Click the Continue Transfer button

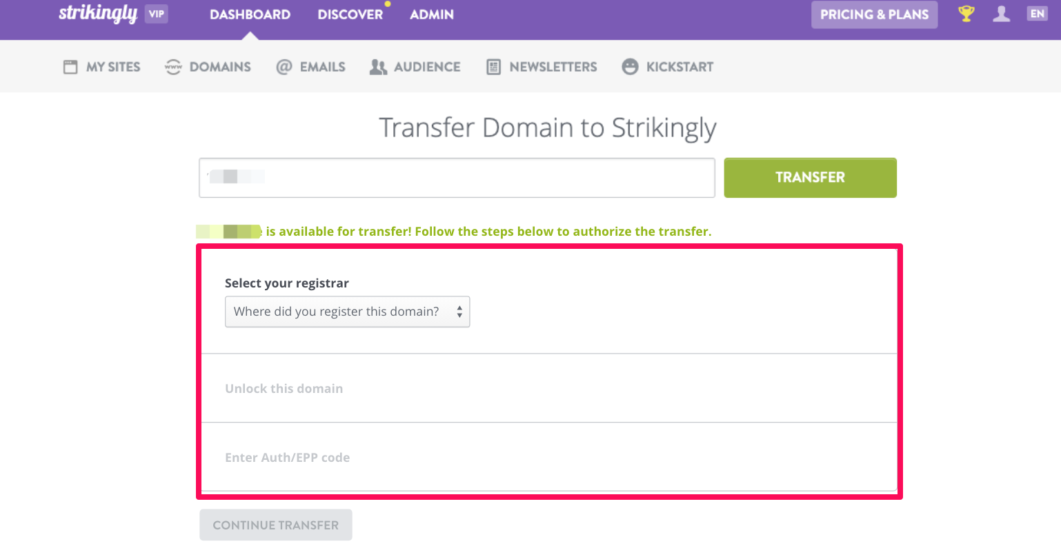coord(276,525)
